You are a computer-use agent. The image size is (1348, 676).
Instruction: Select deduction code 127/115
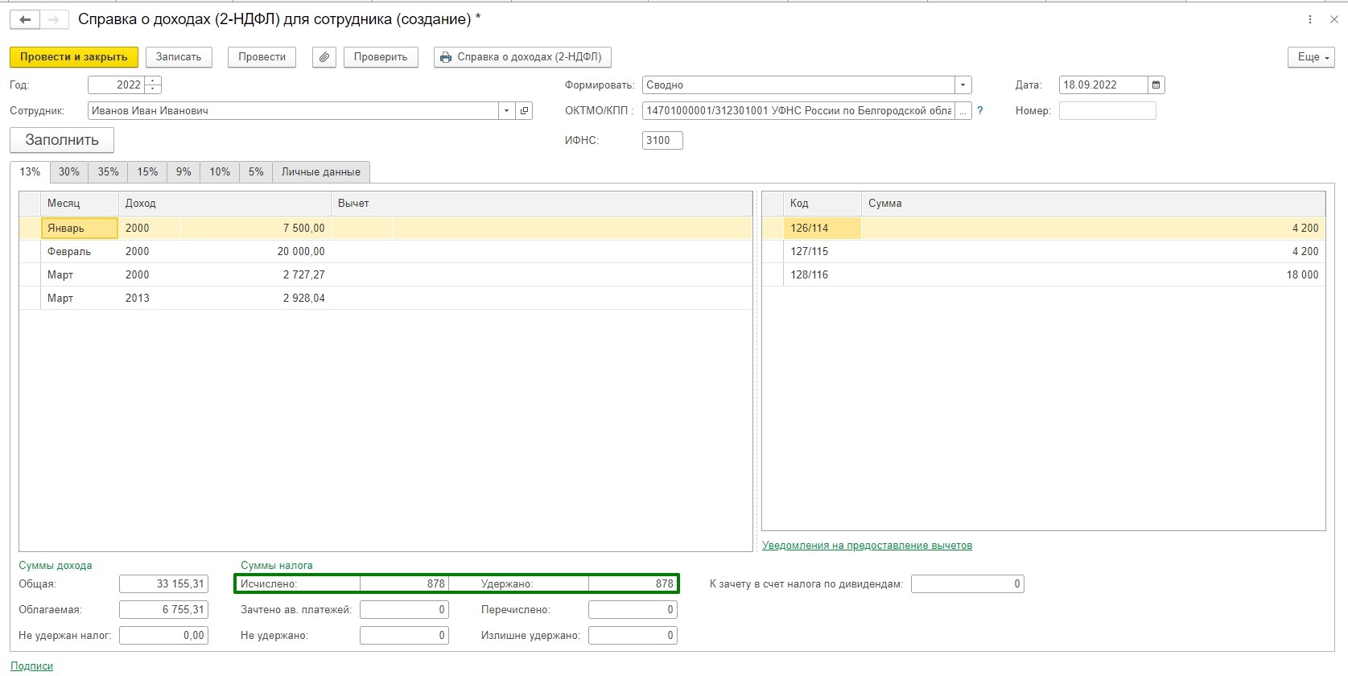click(822, 252)
